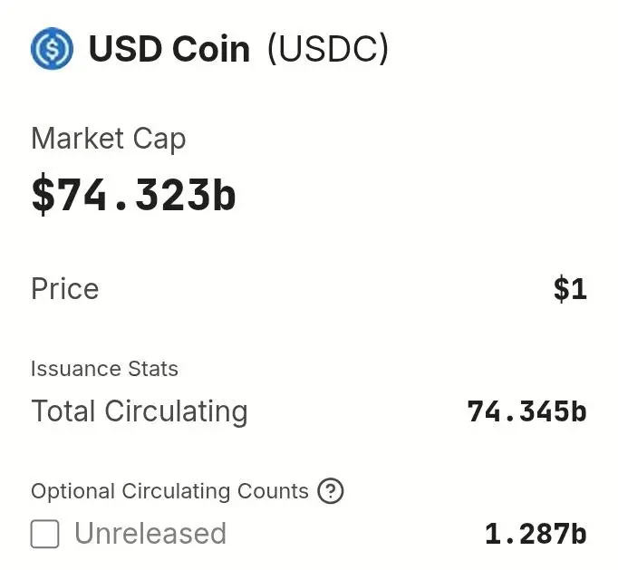
Task: Click the Price label
Action: [x=64, y=289]
